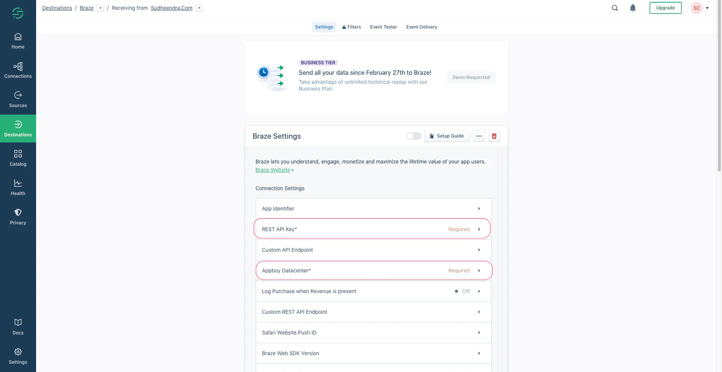Expand the App Identifier setting
Viewport: 722px width, 372px height.
[x=373, y=209]
